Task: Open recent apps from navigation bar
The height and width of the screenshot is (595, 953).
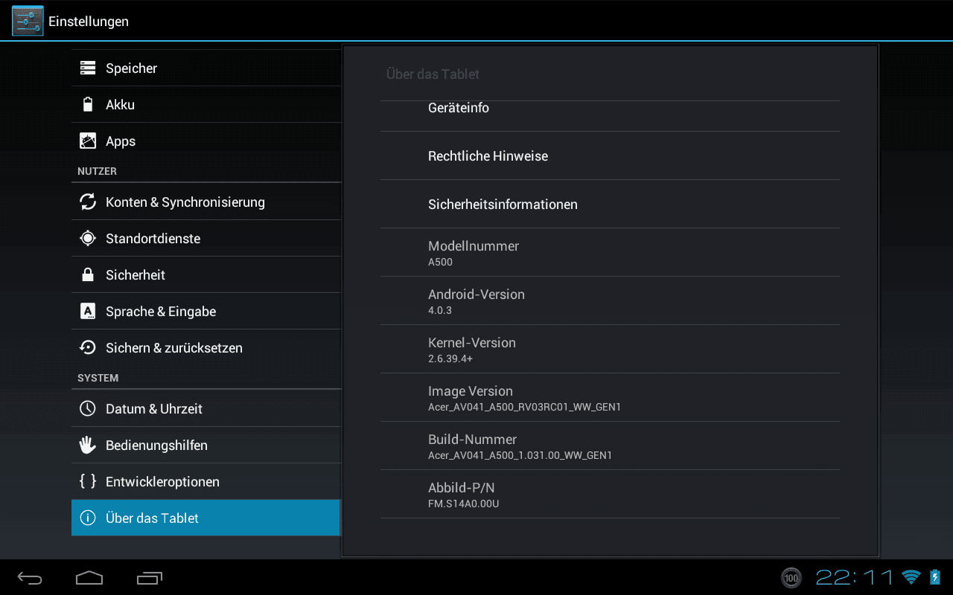Action: pyautogui.click(x=150, y=577)
